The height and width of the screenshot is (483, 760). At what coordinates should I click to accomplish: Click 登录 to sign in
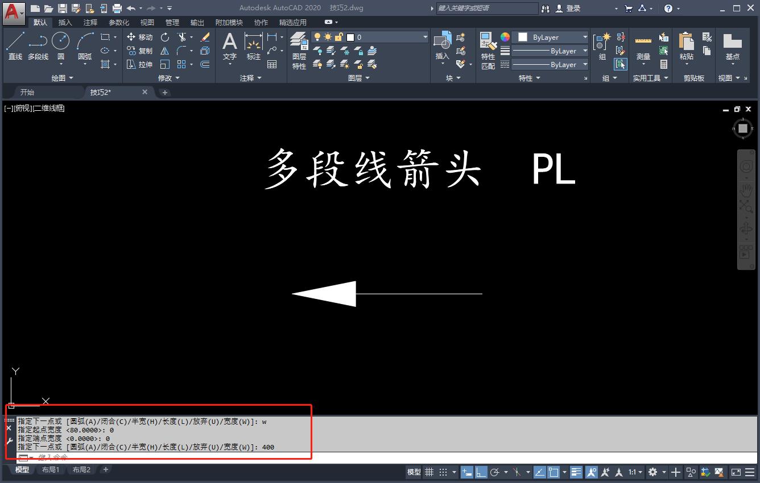point(568,8)
